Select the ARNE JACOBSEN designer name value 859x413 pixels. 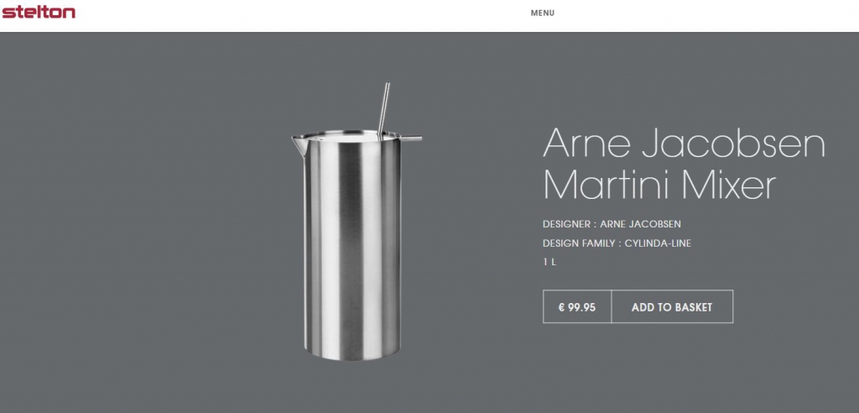coord(640,224)
